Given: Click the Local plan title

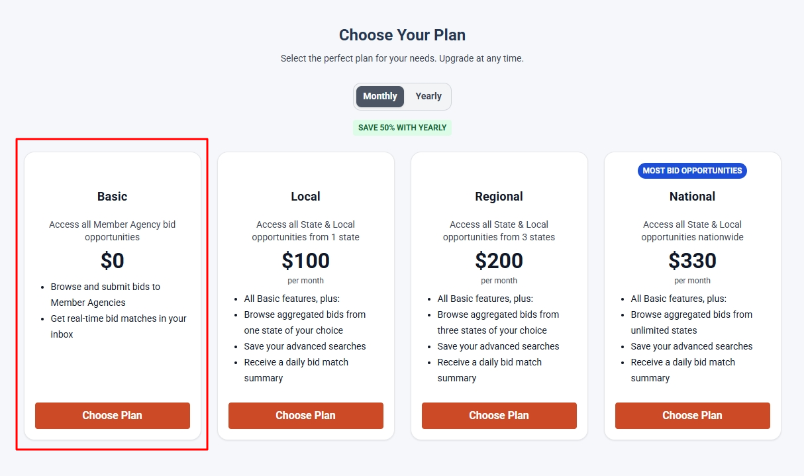Looking at the screenshot, I should [x=305, y=197].
